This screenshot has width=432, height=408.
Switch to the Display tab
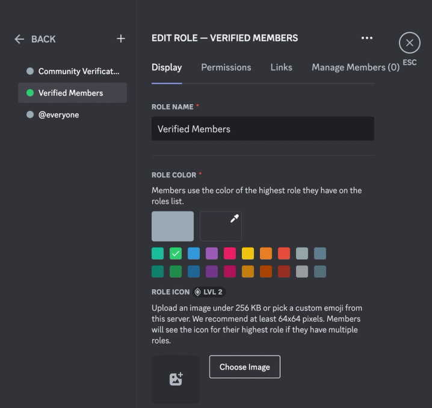click(167, 67)
